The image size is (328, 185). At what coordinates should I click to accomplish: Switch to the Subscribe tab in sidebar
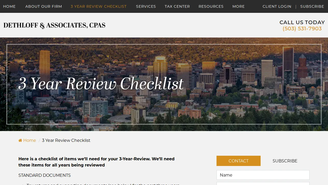(x=285, y=161)
